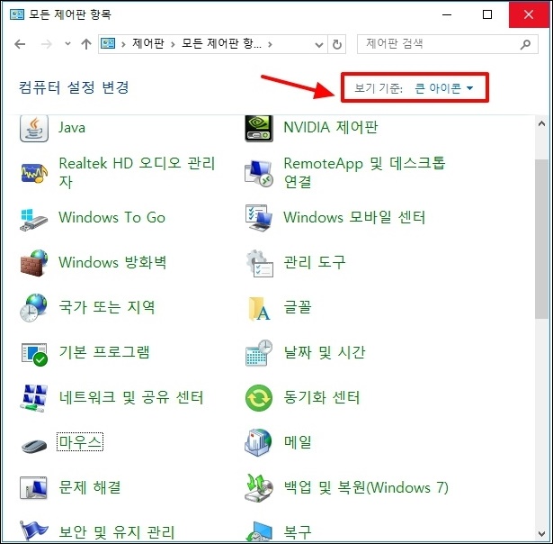
Task: Expand the chevron after 모든 제어판 항목 breadcrumb
Action: tap(270, 44)
